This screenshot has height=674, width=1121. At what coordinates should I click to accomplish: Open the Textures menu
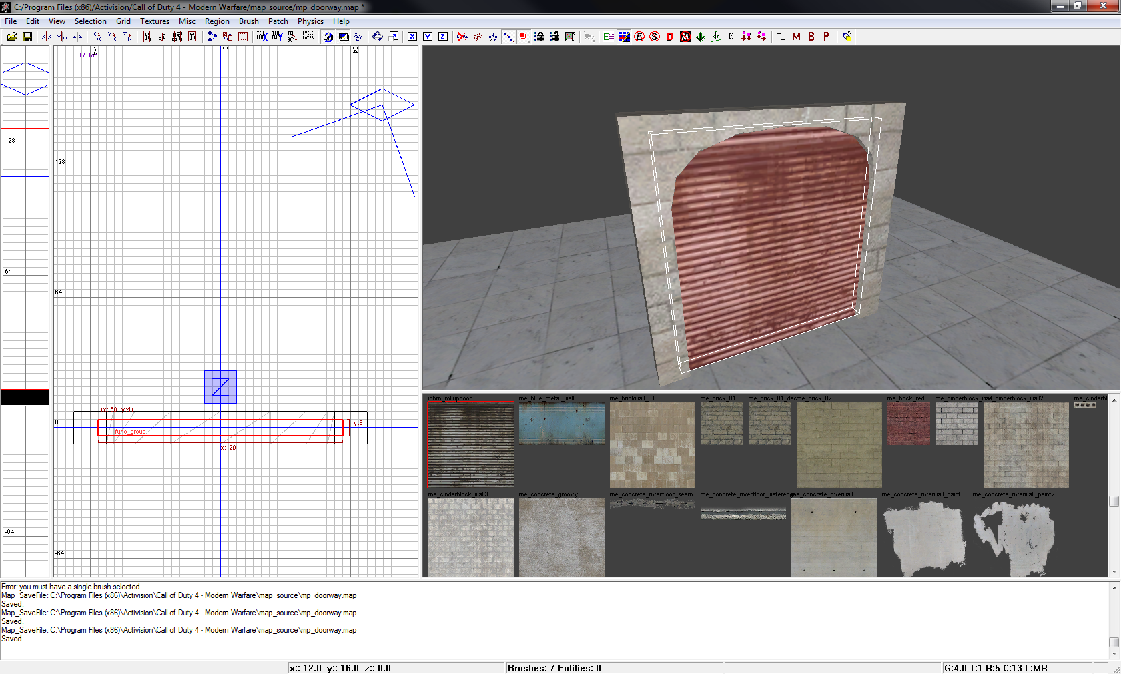point(154,21)
